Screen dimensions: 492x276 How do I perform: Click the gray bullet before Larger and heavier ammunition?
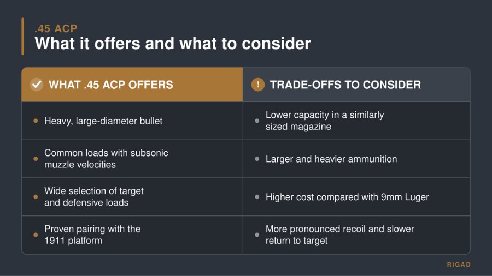(x=257, y=159)
